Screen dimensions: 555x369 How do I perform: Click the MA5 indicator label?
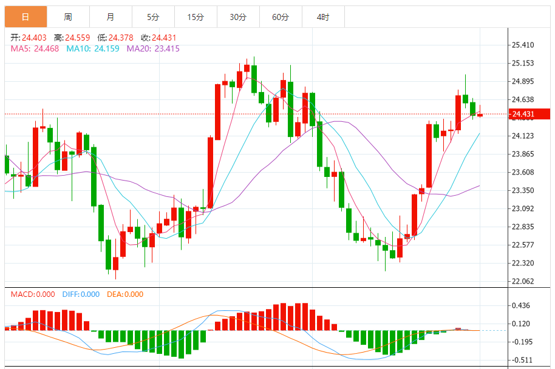point(35,48)
